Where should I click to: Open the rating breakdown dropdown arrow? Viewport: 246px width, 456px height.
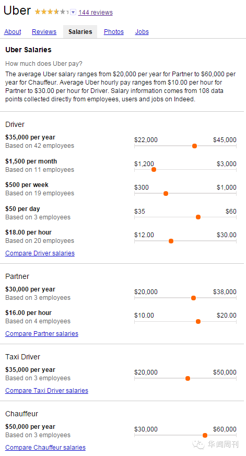click(73, 12)
